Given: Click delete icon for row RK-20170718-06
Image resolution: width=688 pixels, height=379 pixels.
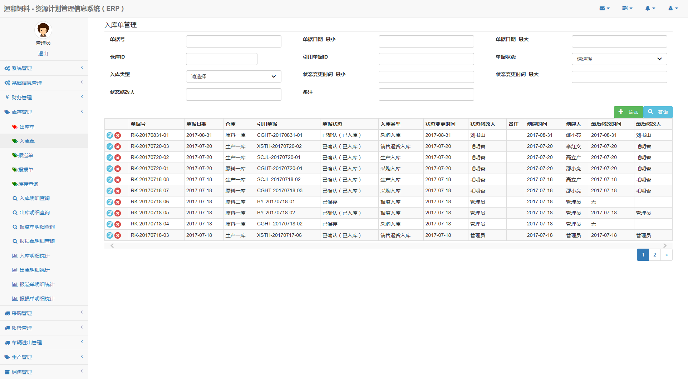Looking at the screenshot, I should [118, 202].
